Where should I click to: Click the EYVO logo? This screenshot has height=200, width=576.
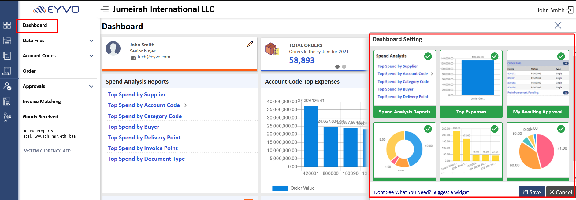point(57,9)
